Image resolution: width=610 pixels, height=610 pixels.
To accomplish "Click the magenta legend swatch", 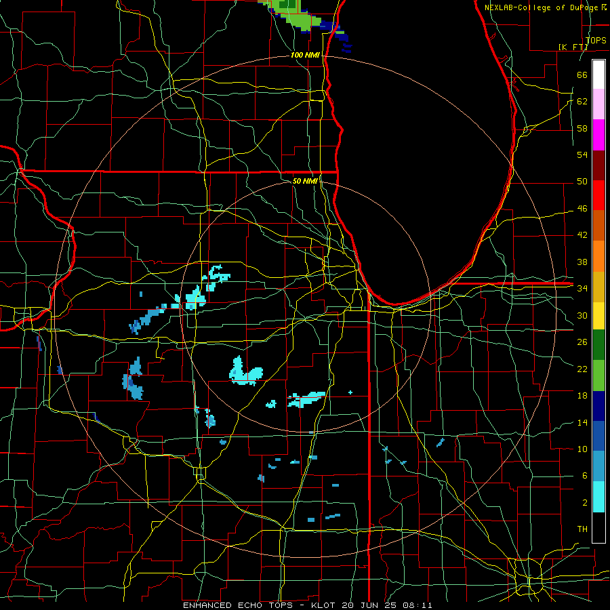I will (x=598, y=135).
